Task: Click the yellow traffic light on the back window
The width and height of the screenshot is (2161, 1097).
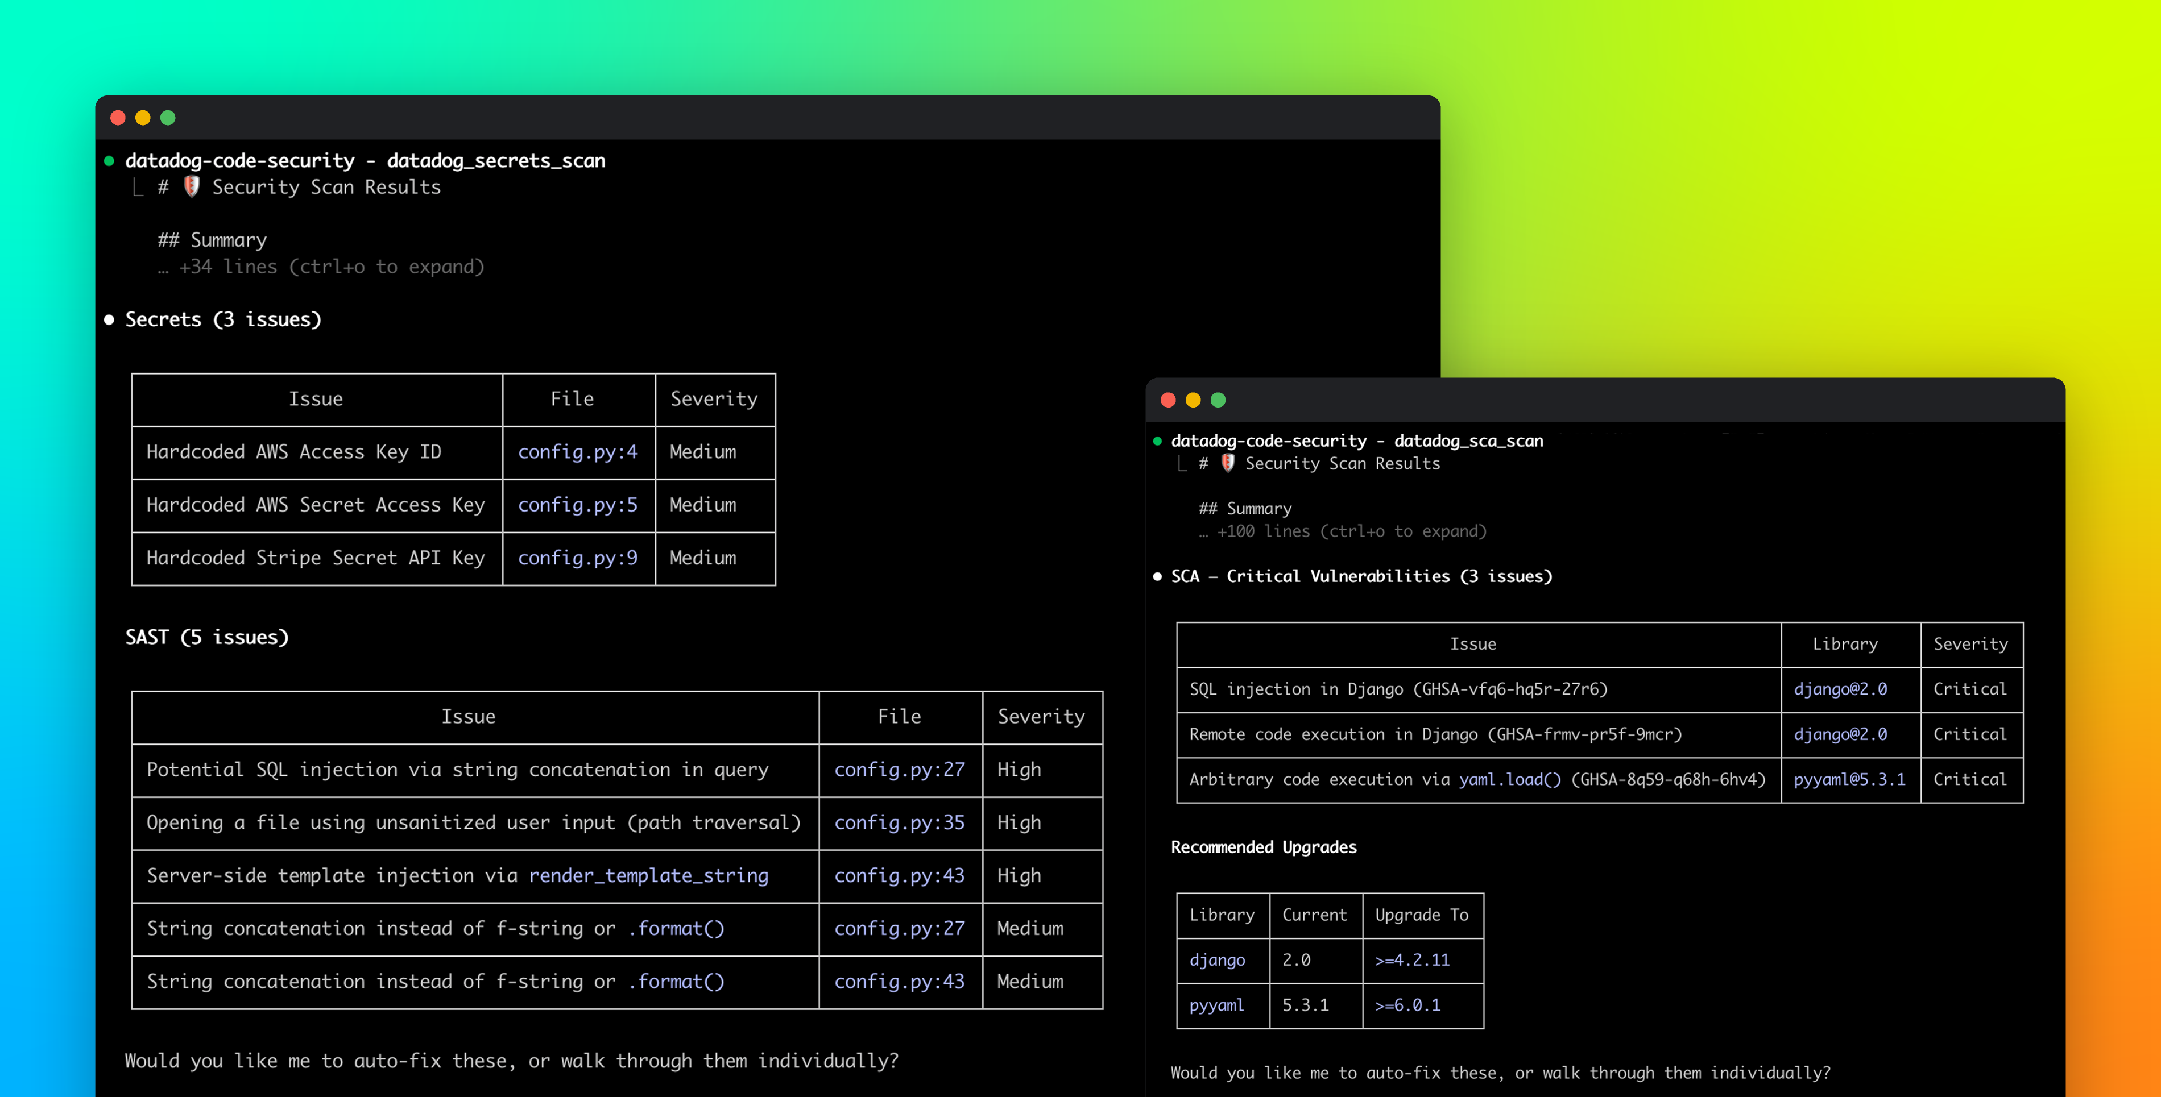Action: pos(142,118)
